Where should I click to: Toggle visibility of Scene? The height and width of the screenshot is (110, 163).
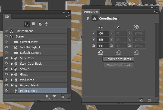pos(6,36)
